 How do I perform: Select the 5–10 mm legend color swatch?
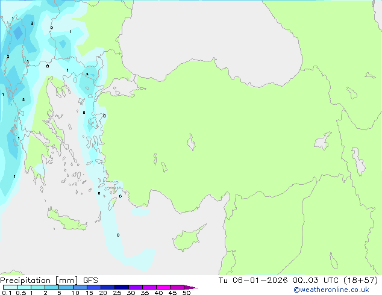(66, 287)
